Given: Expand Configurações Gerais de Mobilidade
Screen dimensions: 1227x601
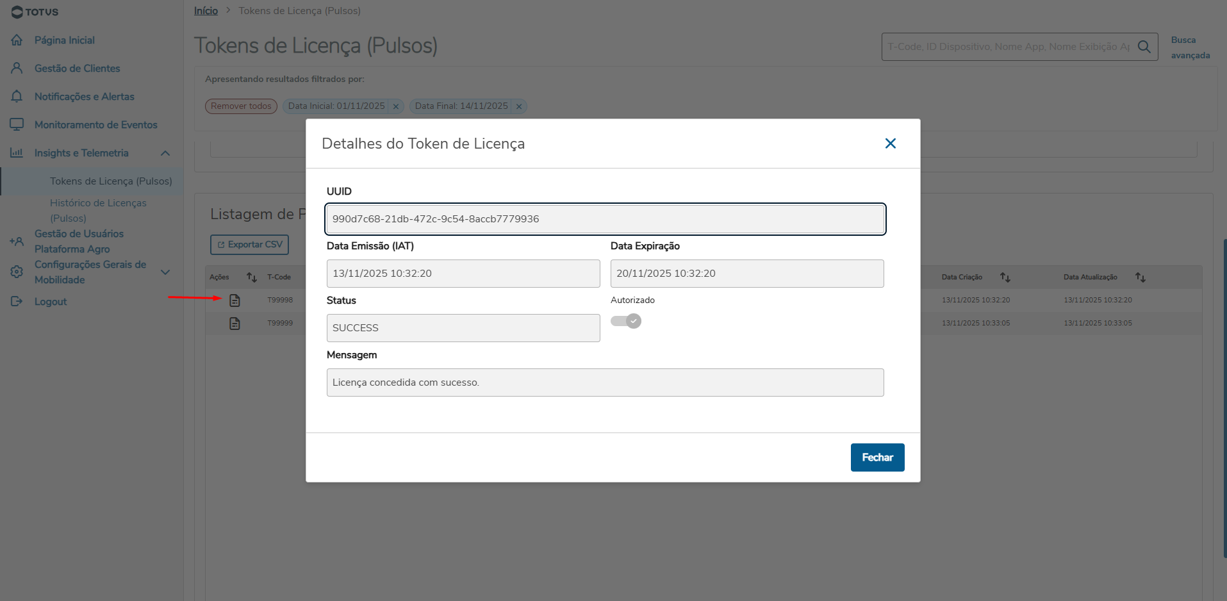Looking at the screenshot, I should click(165, 272).
